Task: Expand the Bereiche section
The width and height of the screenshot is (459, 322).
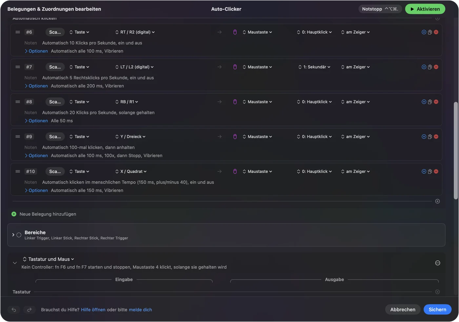Action: [13, 235]
